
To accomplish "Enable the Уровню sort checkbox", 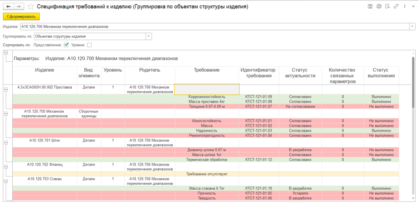I will click(89, 45).
